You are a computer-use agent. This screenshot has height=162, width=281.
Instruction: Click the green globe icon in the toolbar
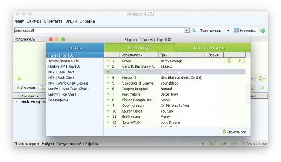point(263,31)
